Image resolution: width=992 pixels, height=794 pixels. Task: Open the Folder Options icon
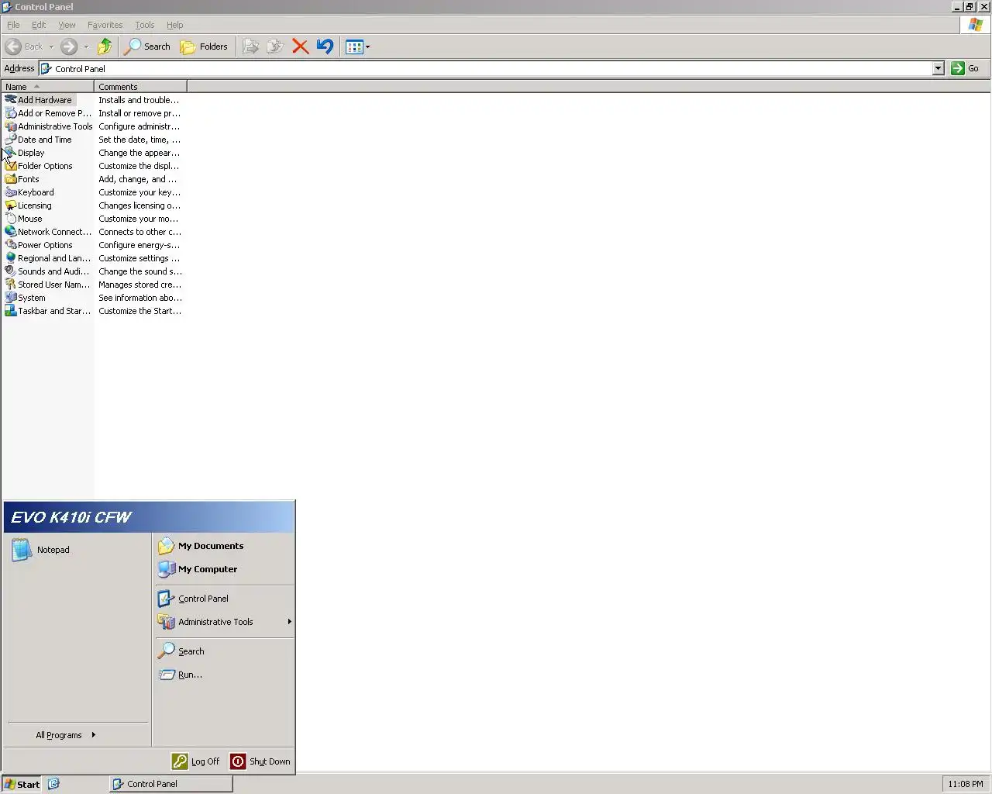[x=11, y=166]
